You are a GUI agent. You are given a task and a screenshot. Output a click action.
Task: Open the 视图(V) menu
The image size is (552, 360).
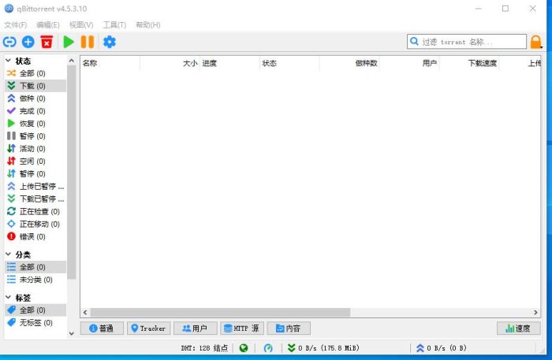pos(81,24)
